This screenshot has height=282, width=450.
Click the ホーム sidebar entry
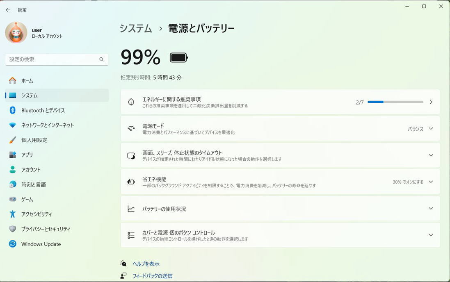27,81
